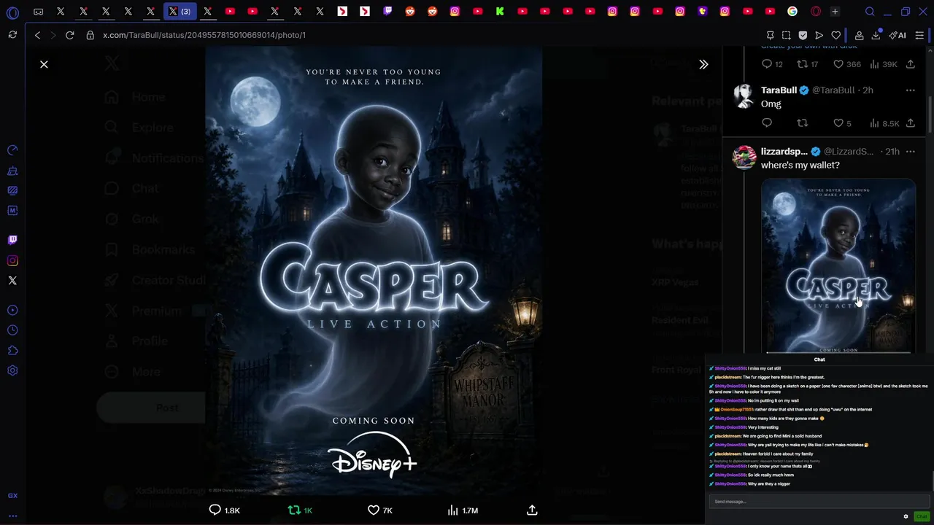934x525 pixels.
Task: Click the green Chat send button
Action: coord(922,516)
